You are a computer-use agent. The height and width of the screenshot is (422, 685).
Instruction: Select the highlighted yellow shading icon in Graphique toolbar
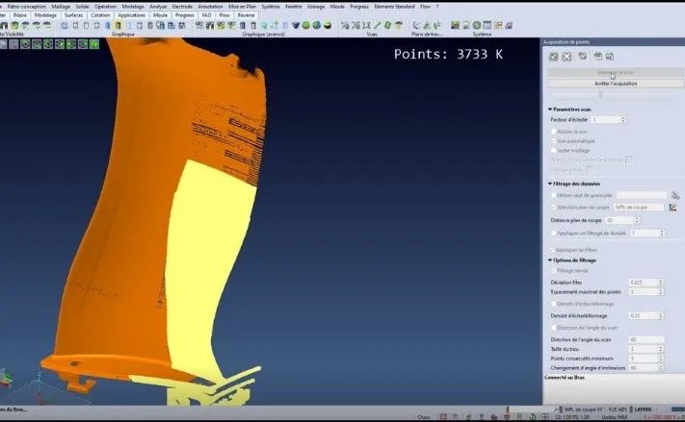(x=118, y=26)
